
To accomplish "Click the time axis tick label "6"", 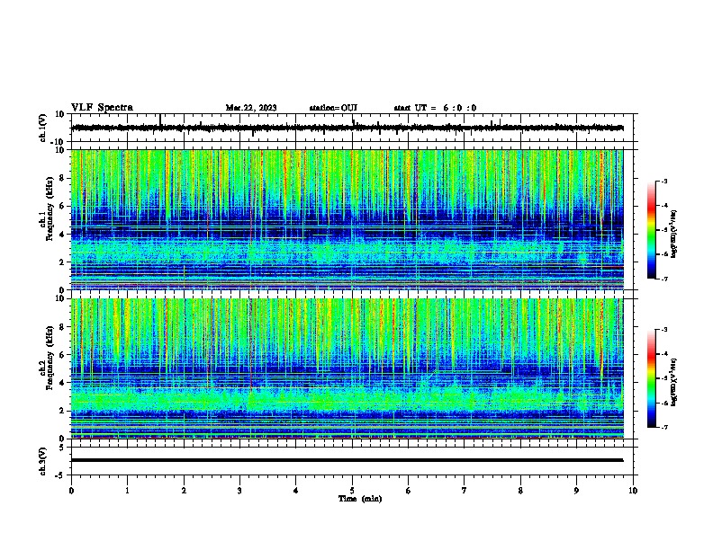I will click(x=409, y=491).
